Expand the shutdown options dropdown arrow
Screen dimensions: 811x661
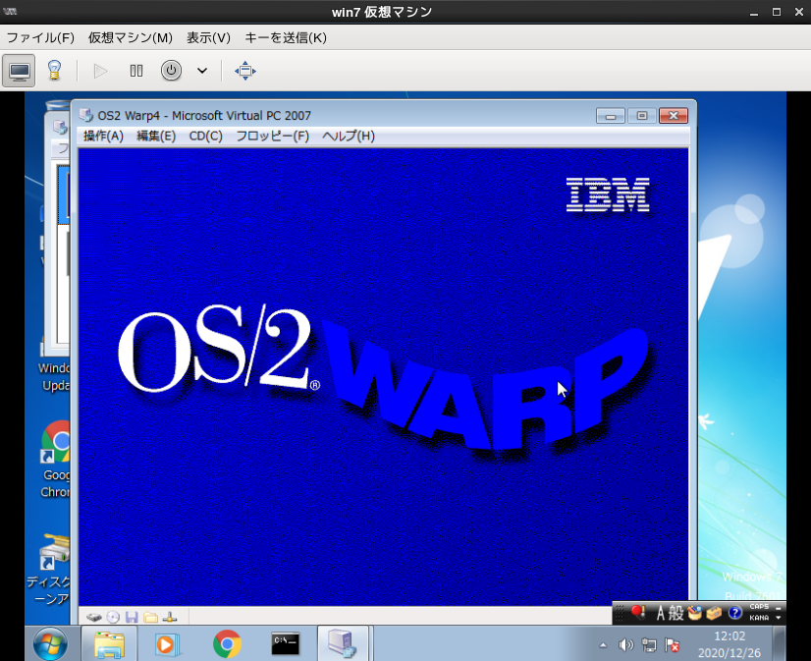[x=202, y=71]
